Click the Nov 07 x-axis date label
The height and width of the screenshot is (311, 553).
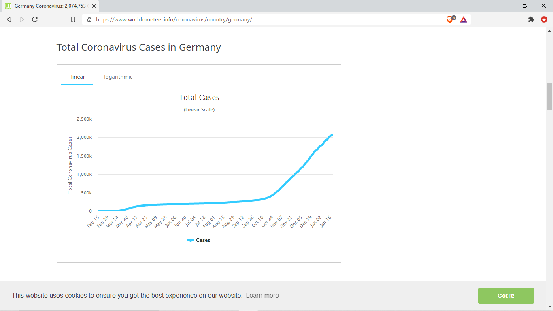coord(277,222)
